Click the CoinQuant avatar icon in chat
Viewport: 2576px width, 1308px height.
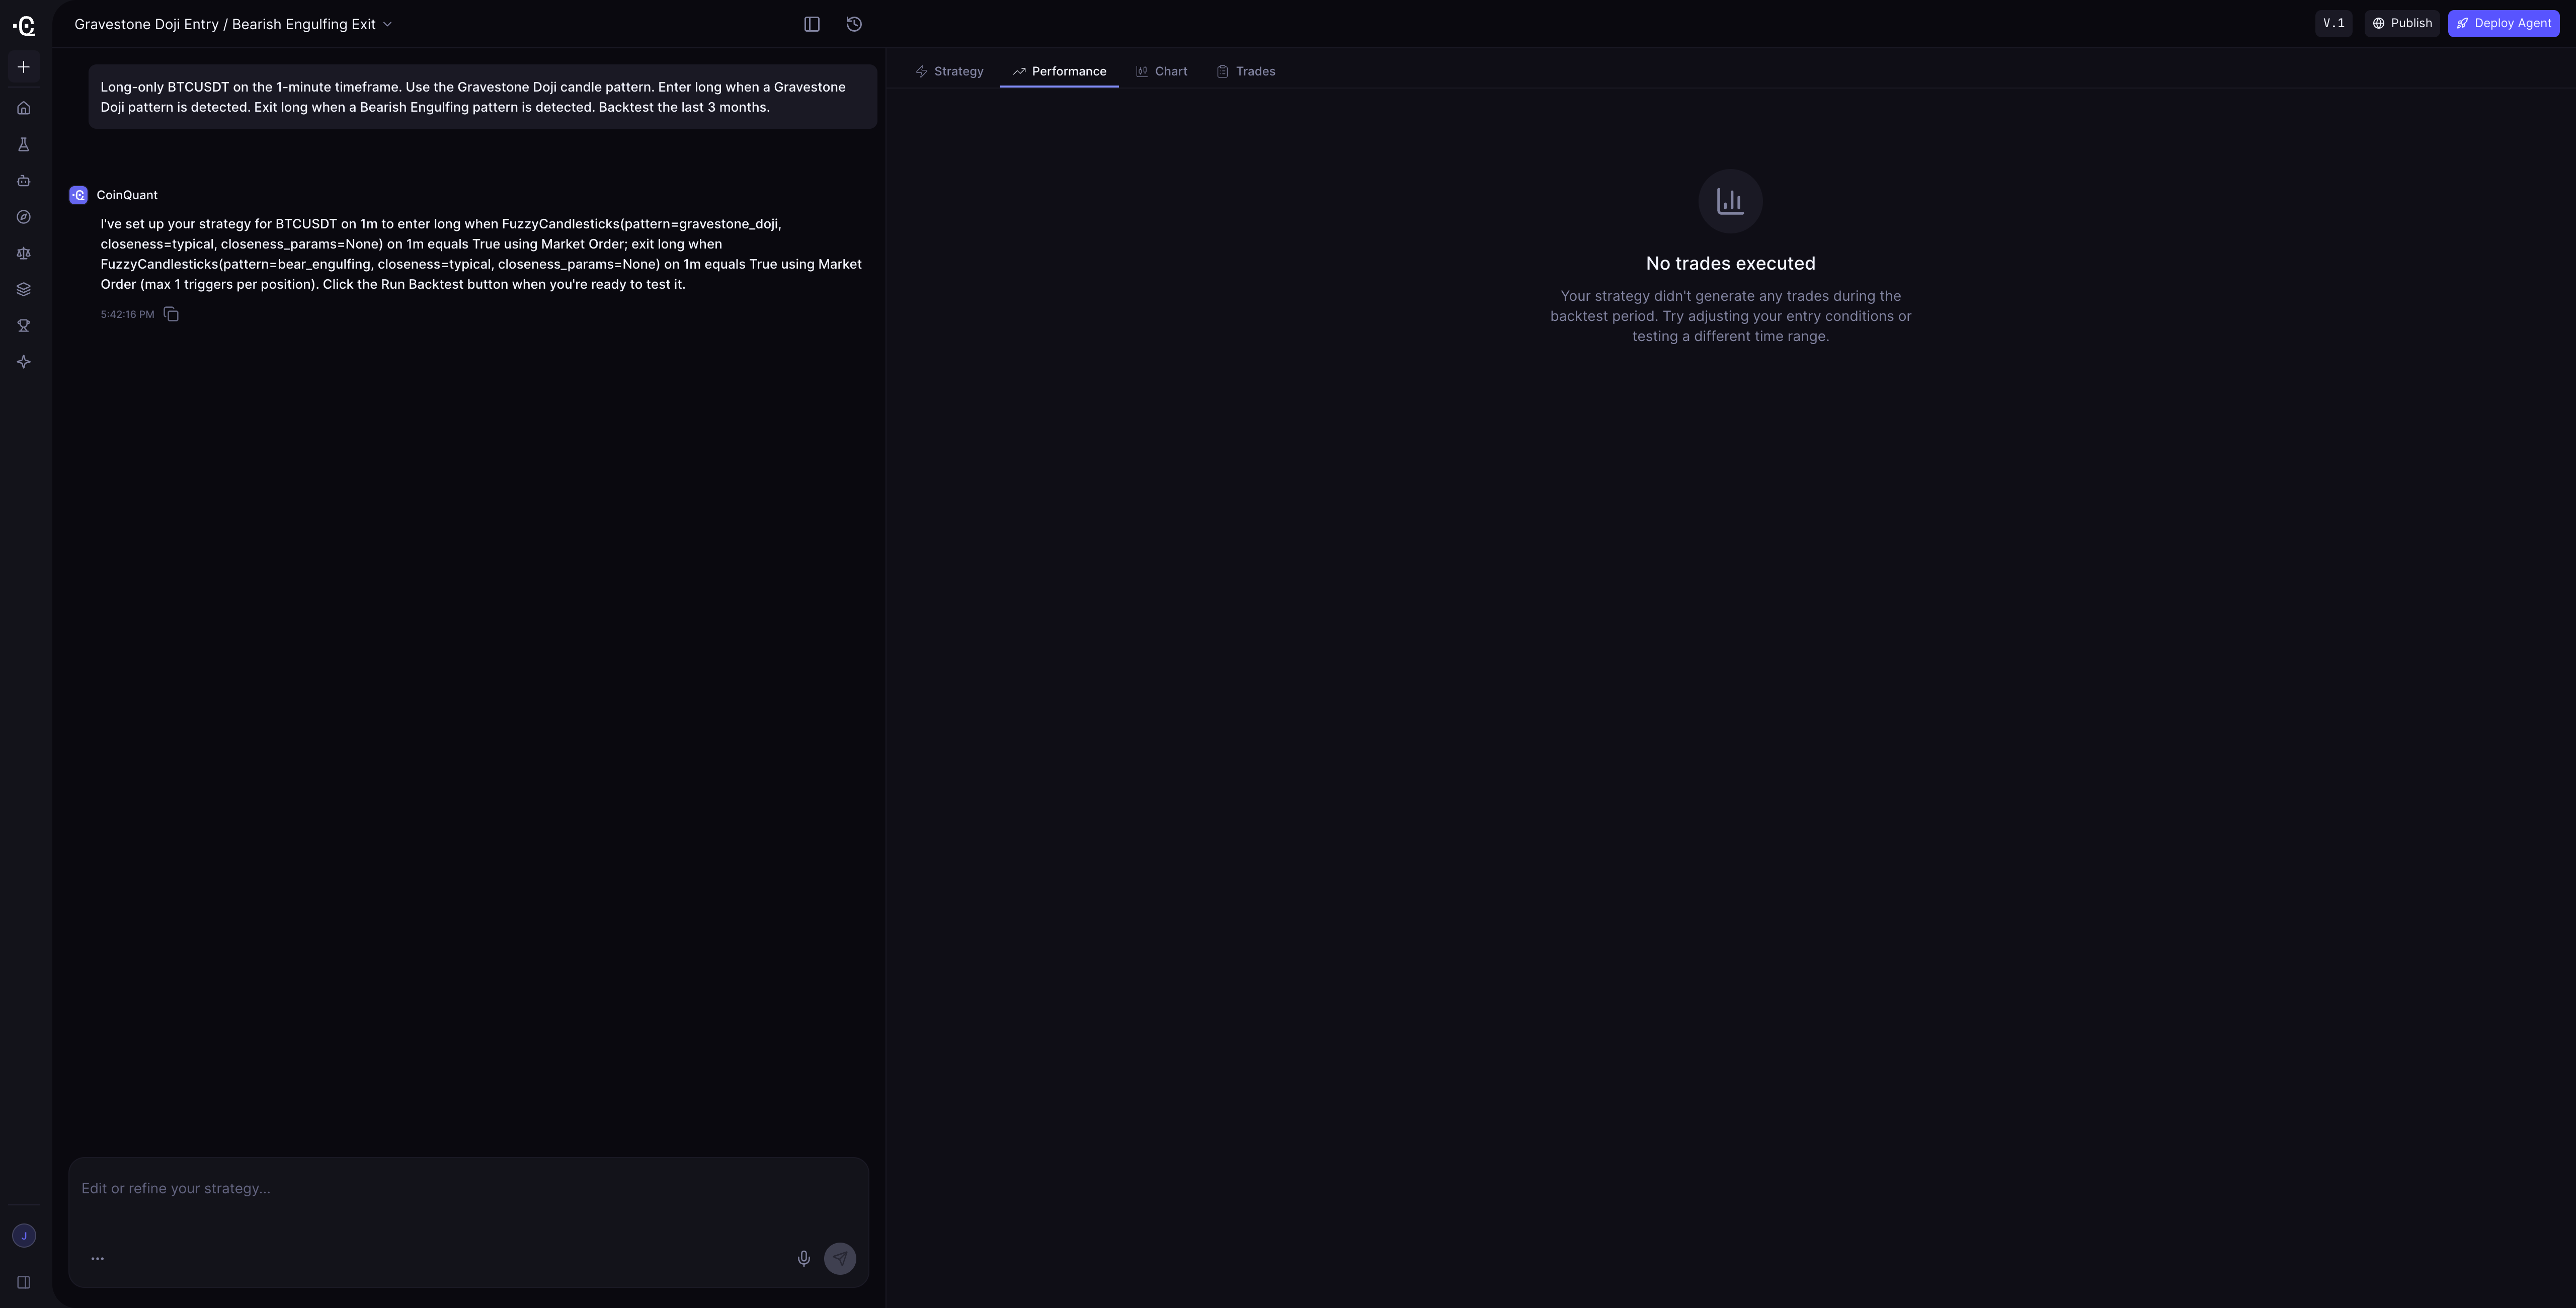coord(79,195)
